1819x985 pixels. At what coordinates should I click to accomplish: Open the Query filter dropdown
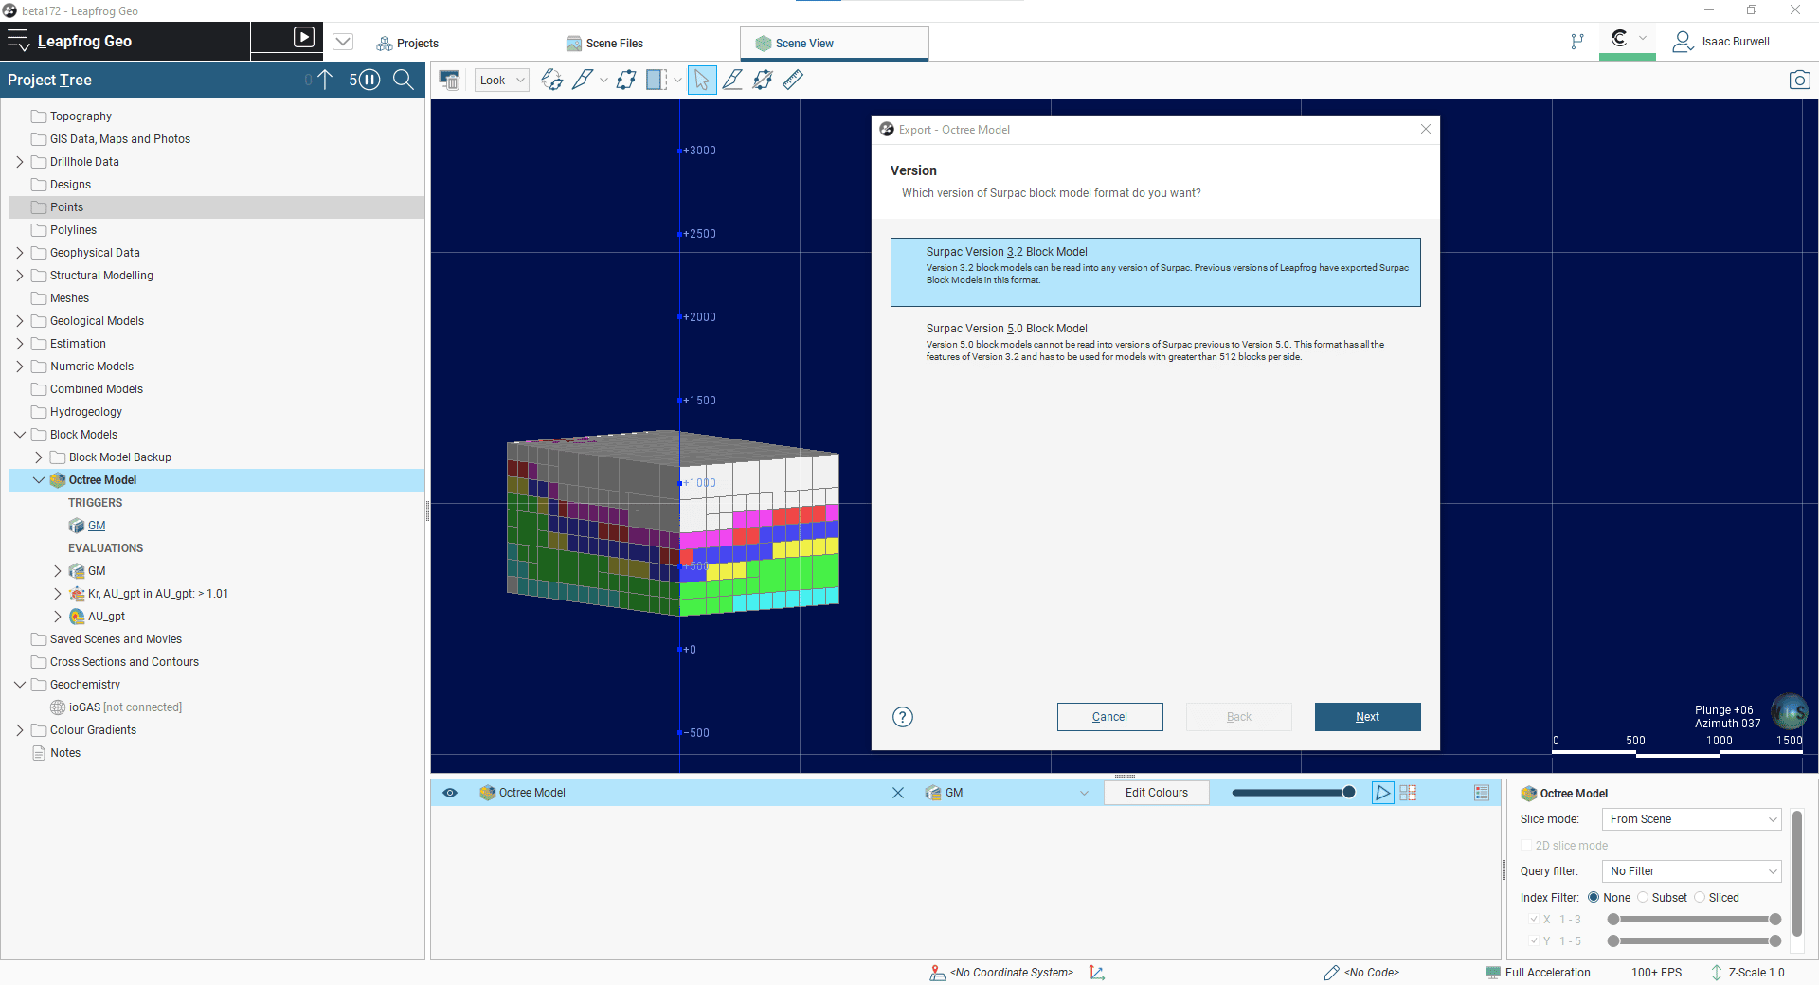[1691, 871]
